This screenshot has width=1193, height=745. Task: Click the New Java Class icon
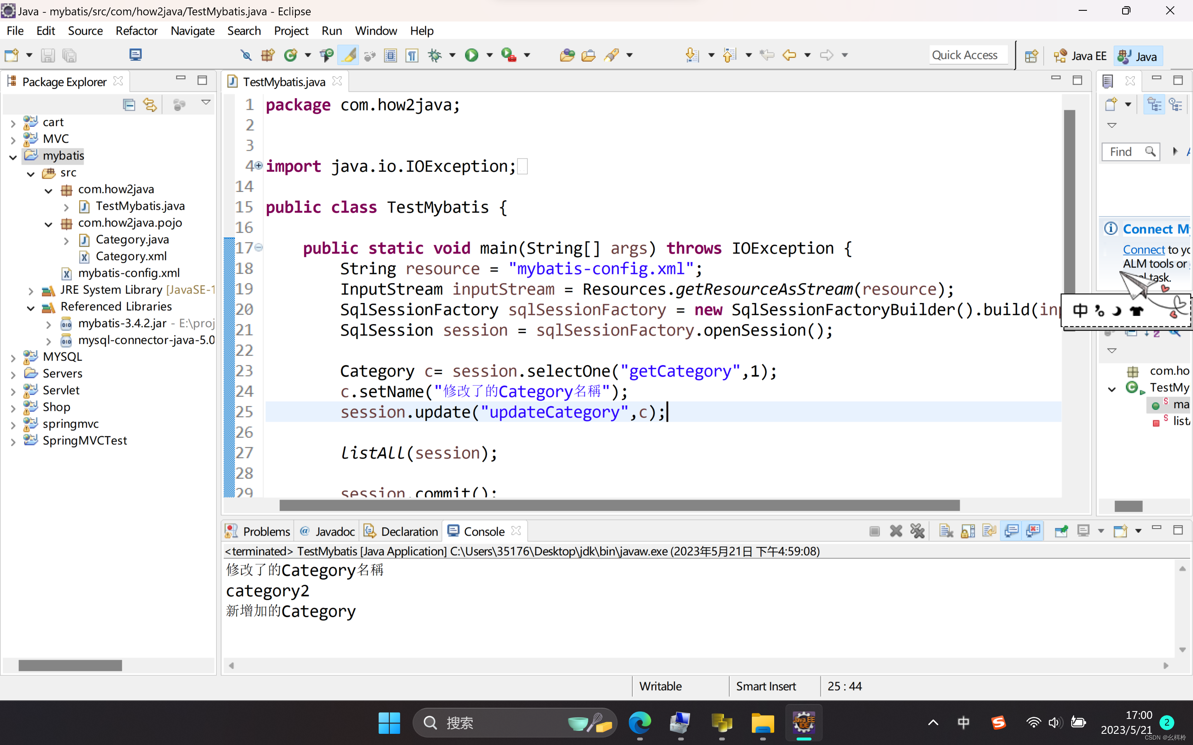pyautogui.click(x=291, y=55)
